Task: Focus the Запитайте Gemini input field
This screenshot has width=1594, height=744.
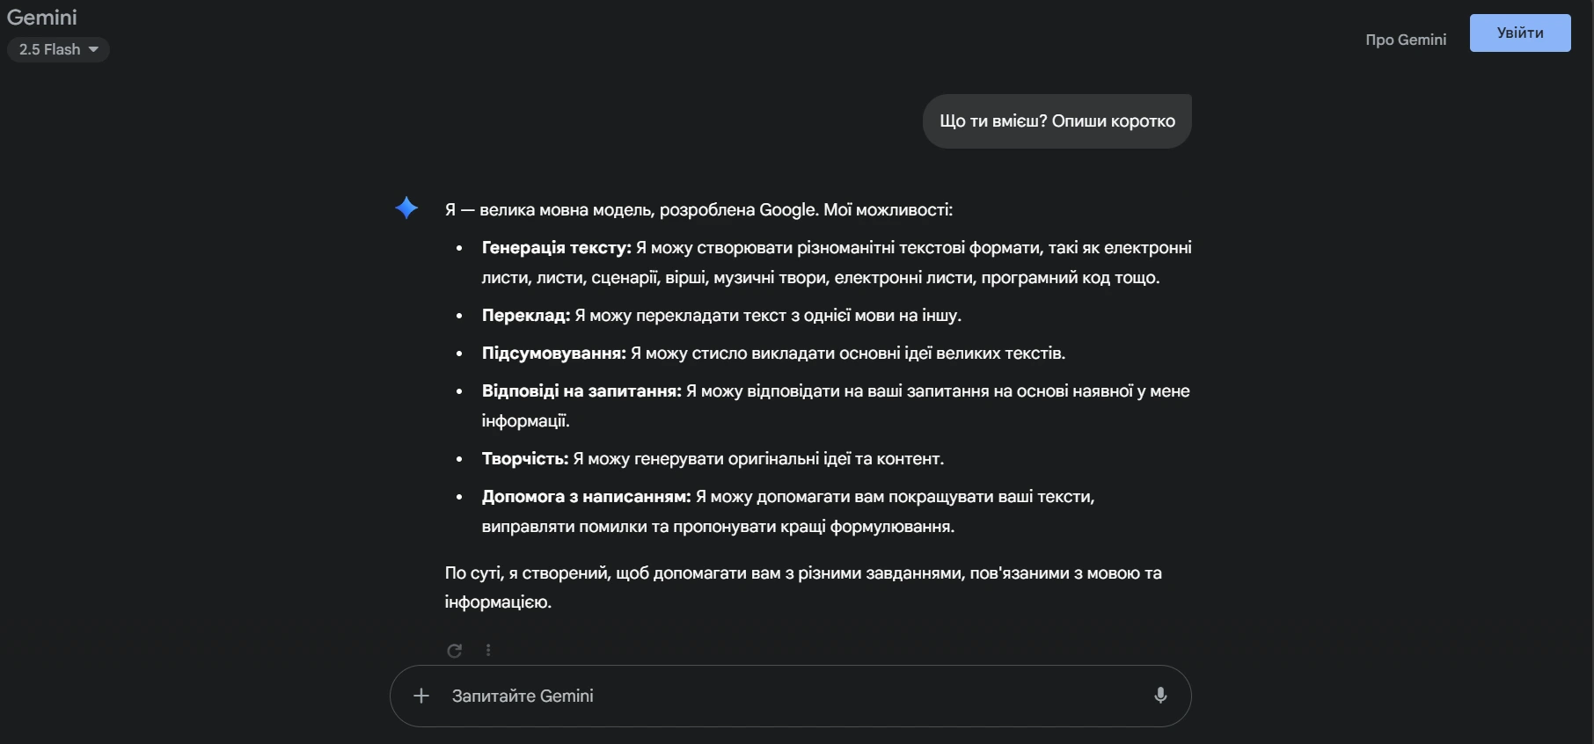Action: pos(774,696)
